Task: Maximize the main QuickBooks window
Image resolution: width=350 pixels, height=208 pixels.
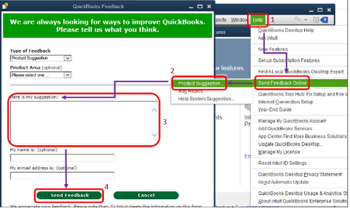Action: [320, 10]
